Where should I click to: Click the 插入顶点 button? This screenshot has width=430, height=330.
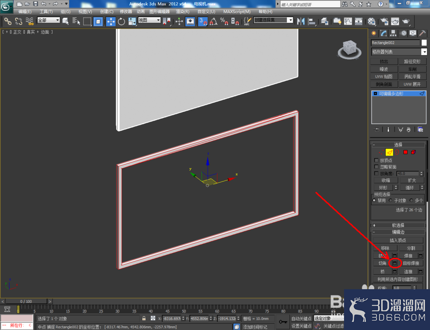(398, 240)
